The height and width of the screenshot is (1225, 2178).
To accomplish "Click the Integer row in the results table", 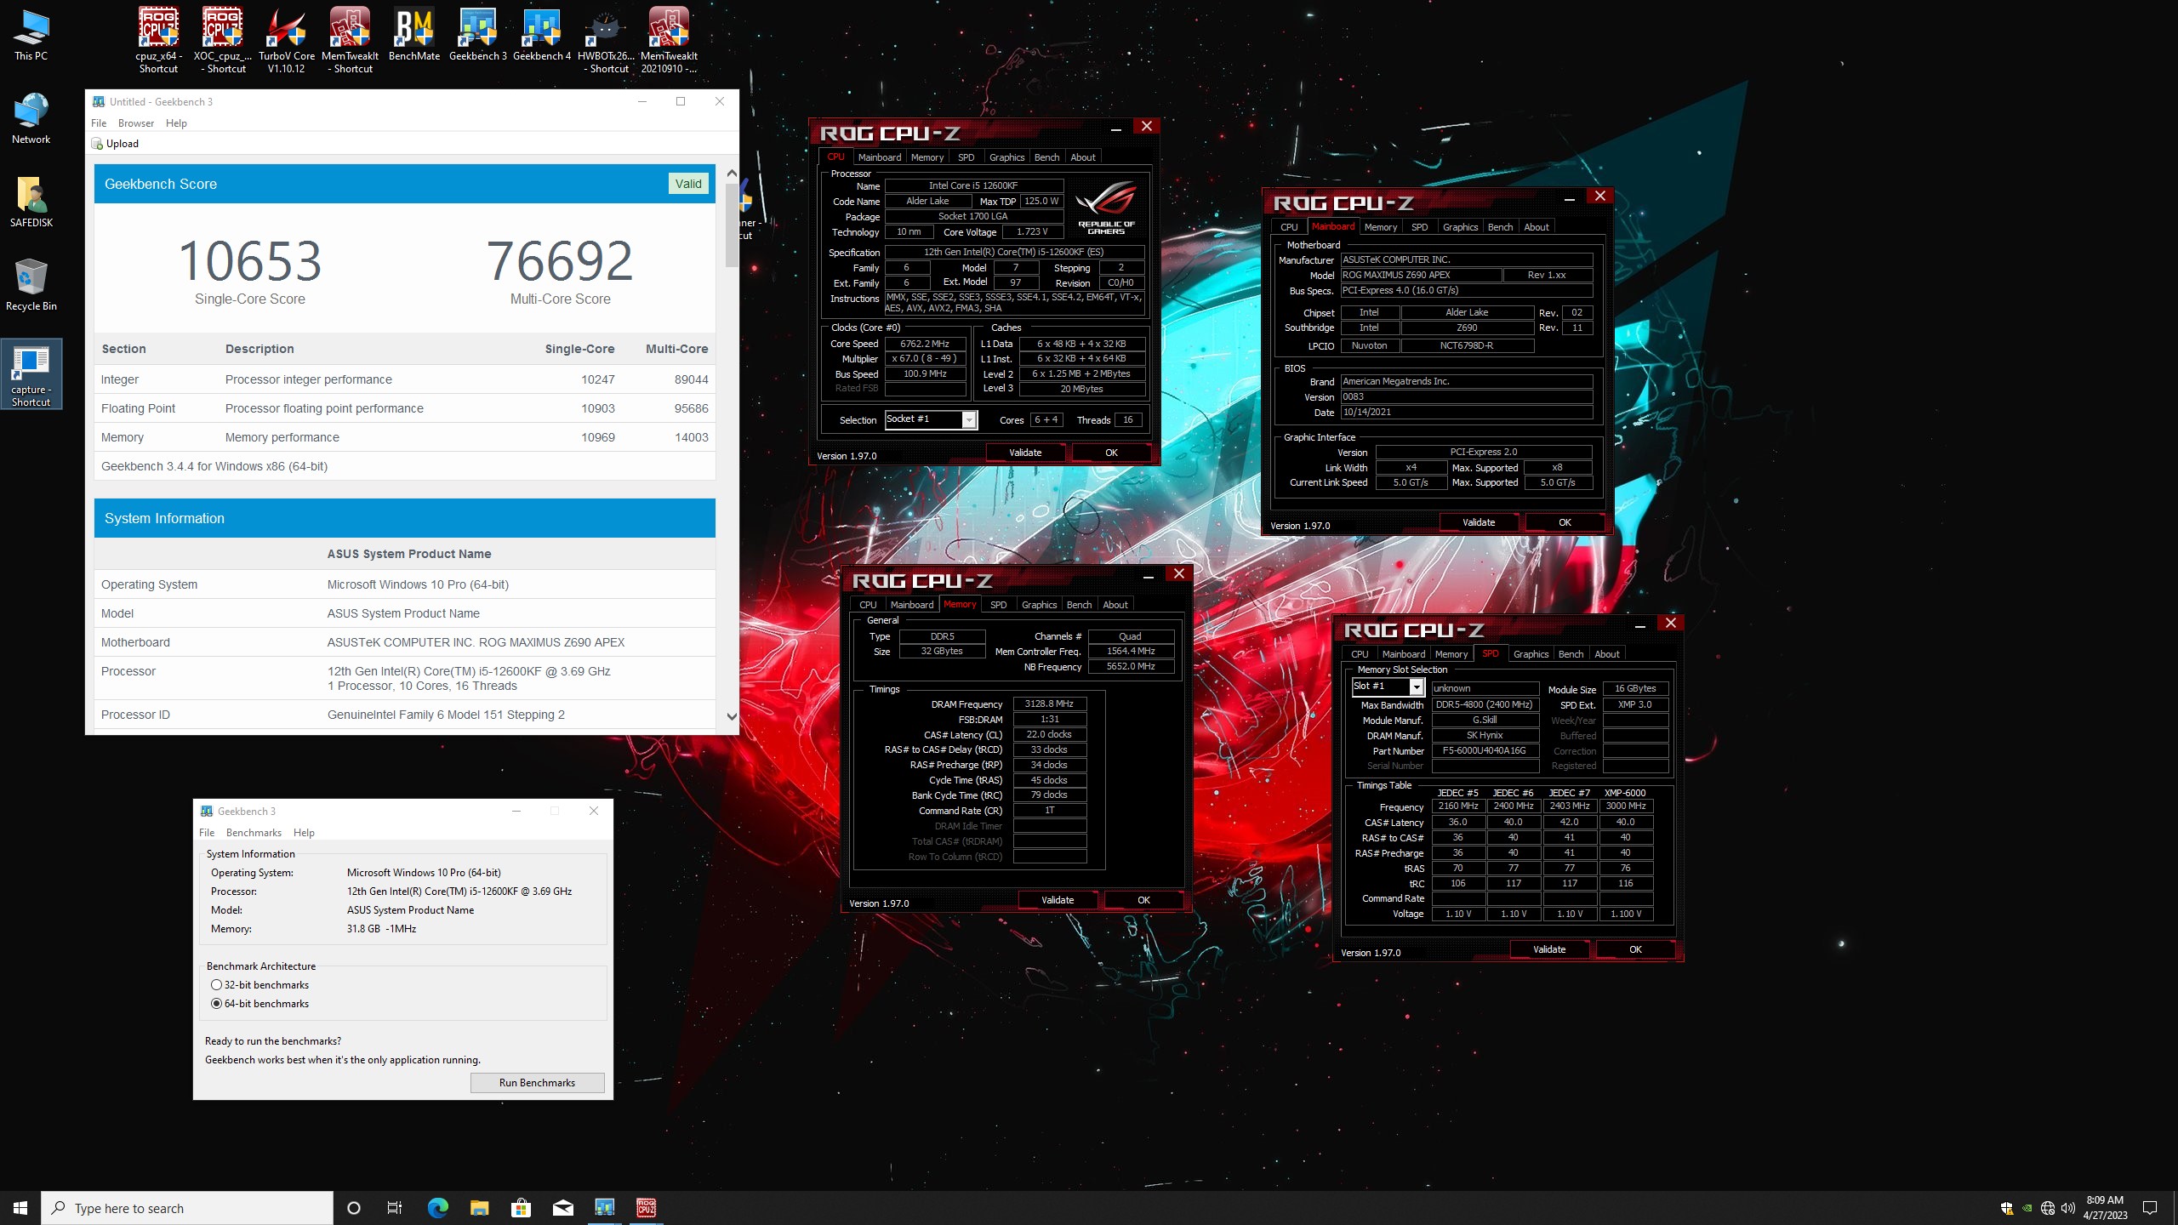I will pos(405,379).
